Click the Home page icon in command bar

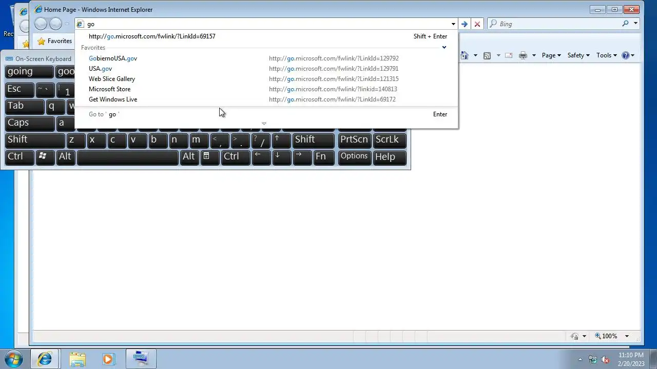[x=465, y=55]
